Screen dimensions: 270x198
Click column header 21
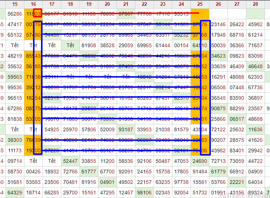pyautogui.click(x=126, y=4)
